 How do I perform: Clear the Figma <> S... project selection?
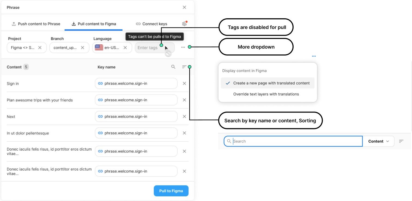[x=40, y=48]
